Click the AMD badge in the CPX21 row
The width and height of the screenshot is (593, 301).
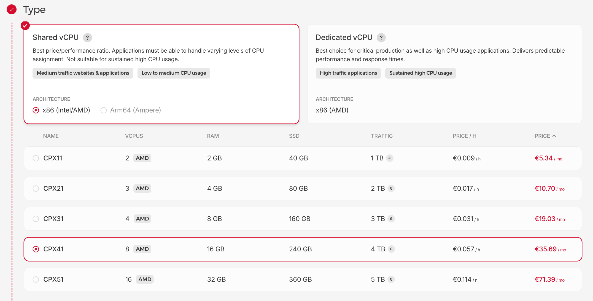point(142,188)
